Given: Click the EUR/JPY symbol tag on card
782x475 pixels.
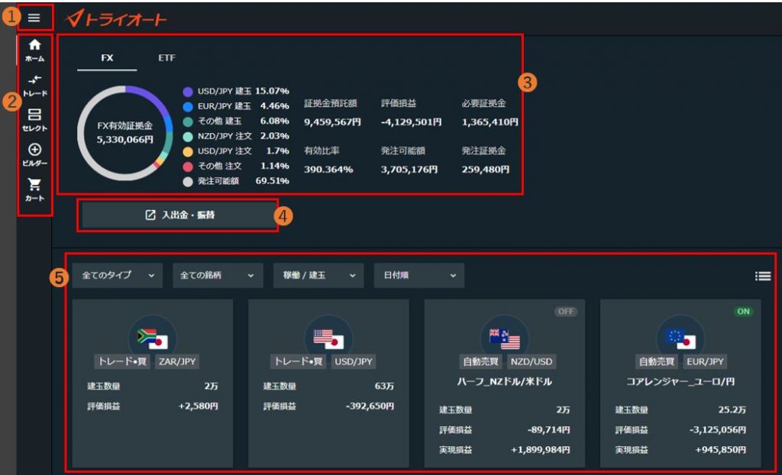Looking at the screenshot, I should 705,362.
